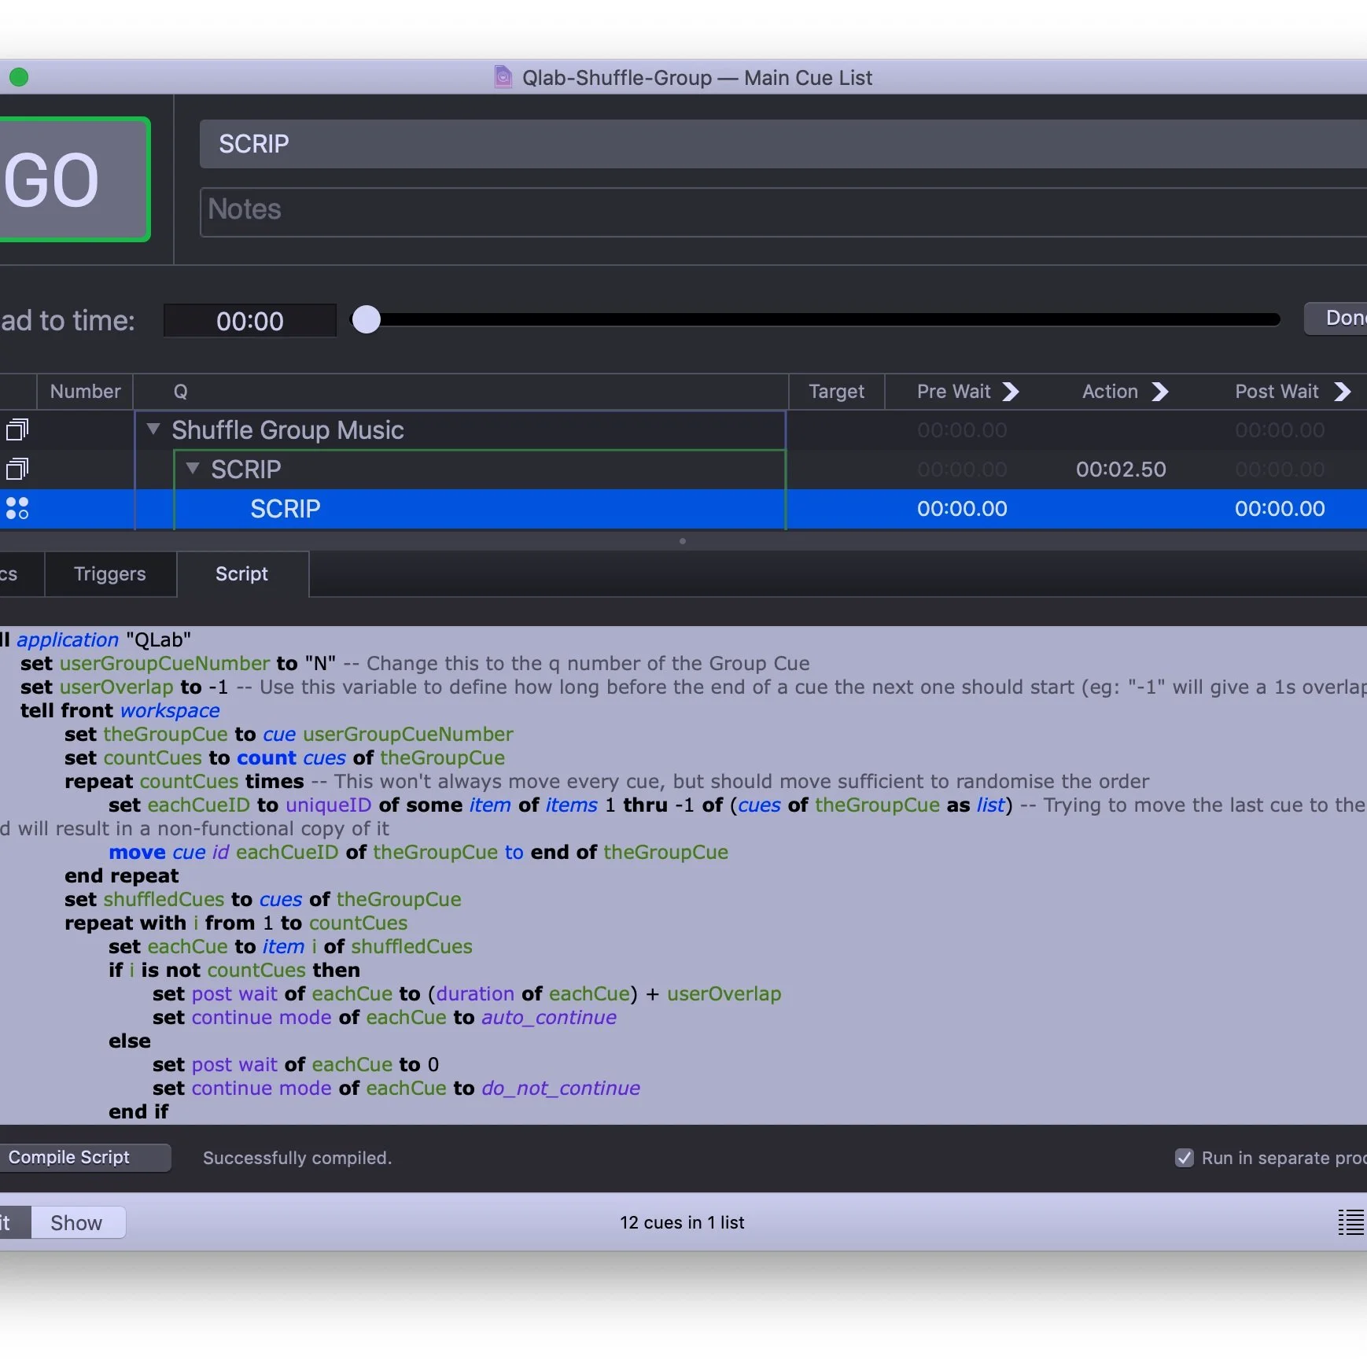Screen dimensions: 1367x1367
Task: Expand the Post Wait column arrow
Action: 1343,392
